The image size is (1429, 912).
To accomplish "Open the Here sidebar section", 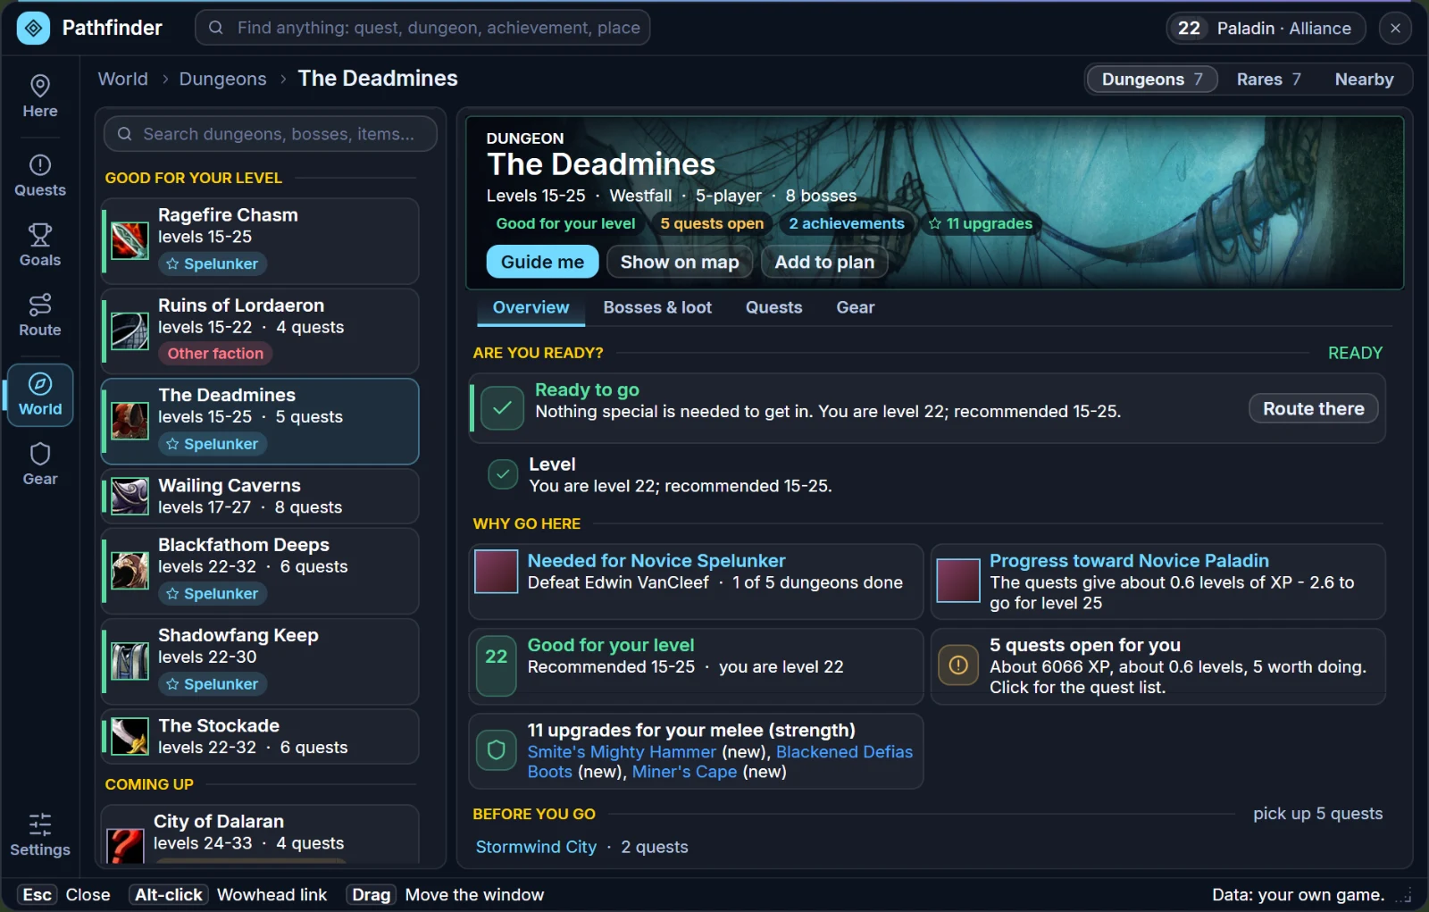I will point(40,96).
